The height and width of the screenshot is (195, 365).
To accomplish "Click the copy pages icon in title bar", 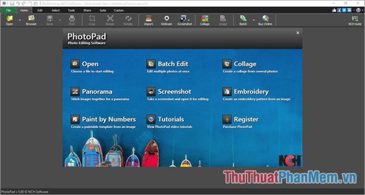I will pyautogui.click(x=30, y=4).
